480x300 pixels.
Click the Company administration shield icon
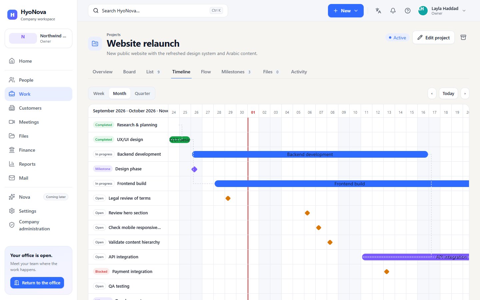pyautogui.click(x=12, y=225)
